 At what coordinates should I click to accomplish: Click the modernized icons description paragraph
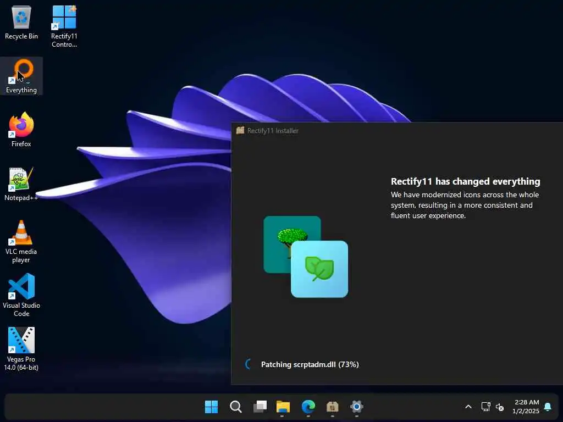(x=465, y=206)
